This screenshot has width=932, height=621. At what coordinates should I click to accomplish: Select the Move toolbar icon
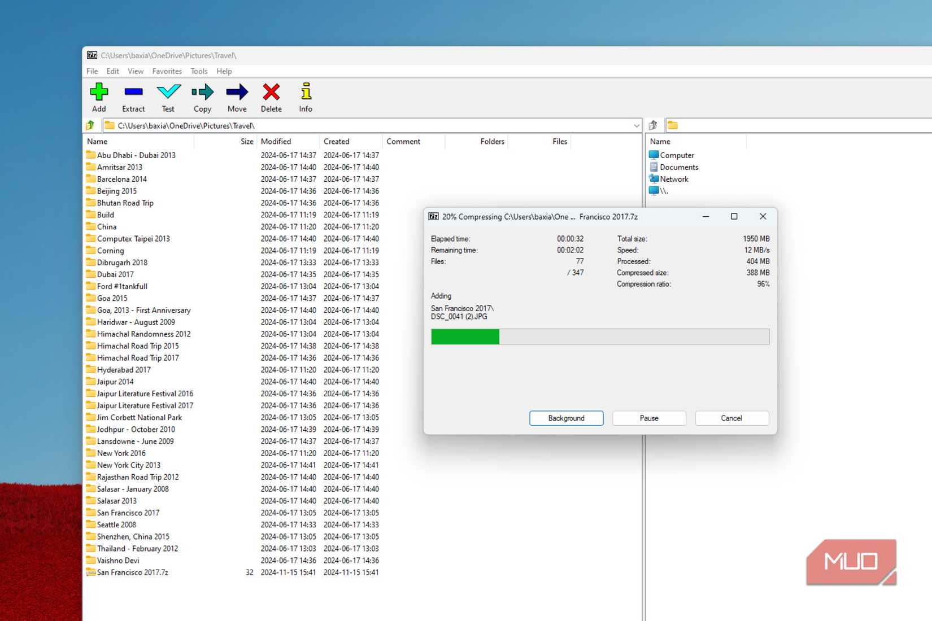[x=237, y=96]
